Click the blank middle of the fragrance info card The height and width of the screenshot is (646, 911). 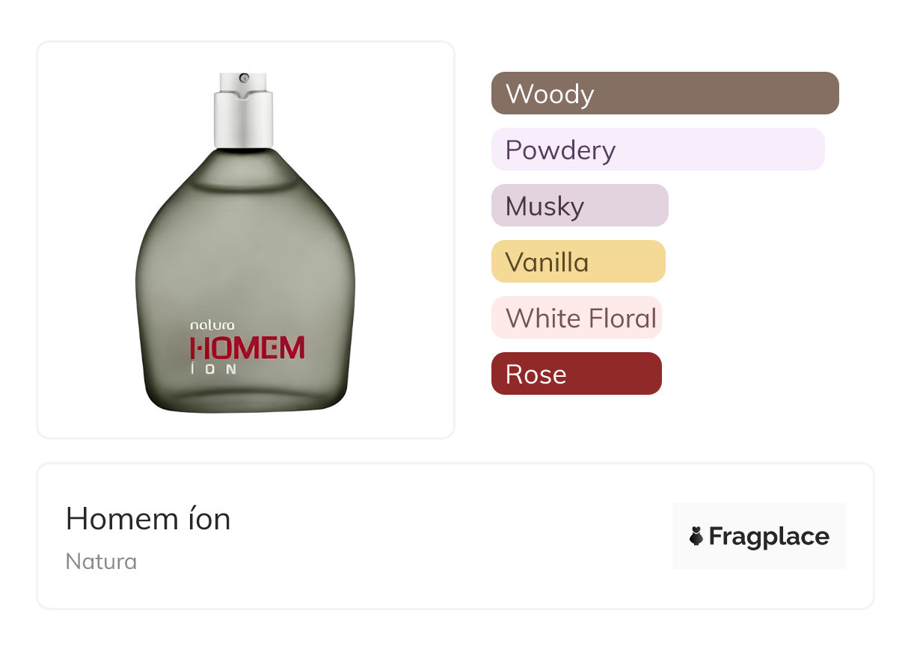(449, 536)
